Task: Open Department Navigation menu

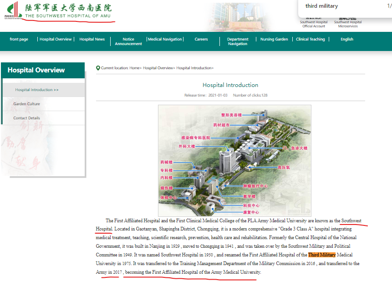Action: 238,41
